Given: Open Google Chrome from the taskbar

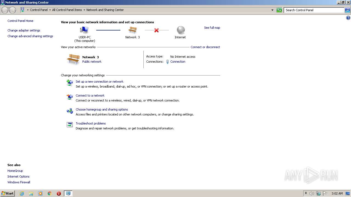Looking at the screenshot, I should click(x=50, y=193).
